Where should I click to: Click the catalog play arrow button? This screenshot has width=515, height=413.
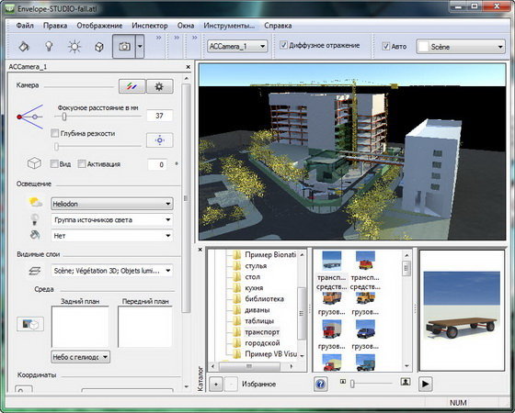coord(425,384)
